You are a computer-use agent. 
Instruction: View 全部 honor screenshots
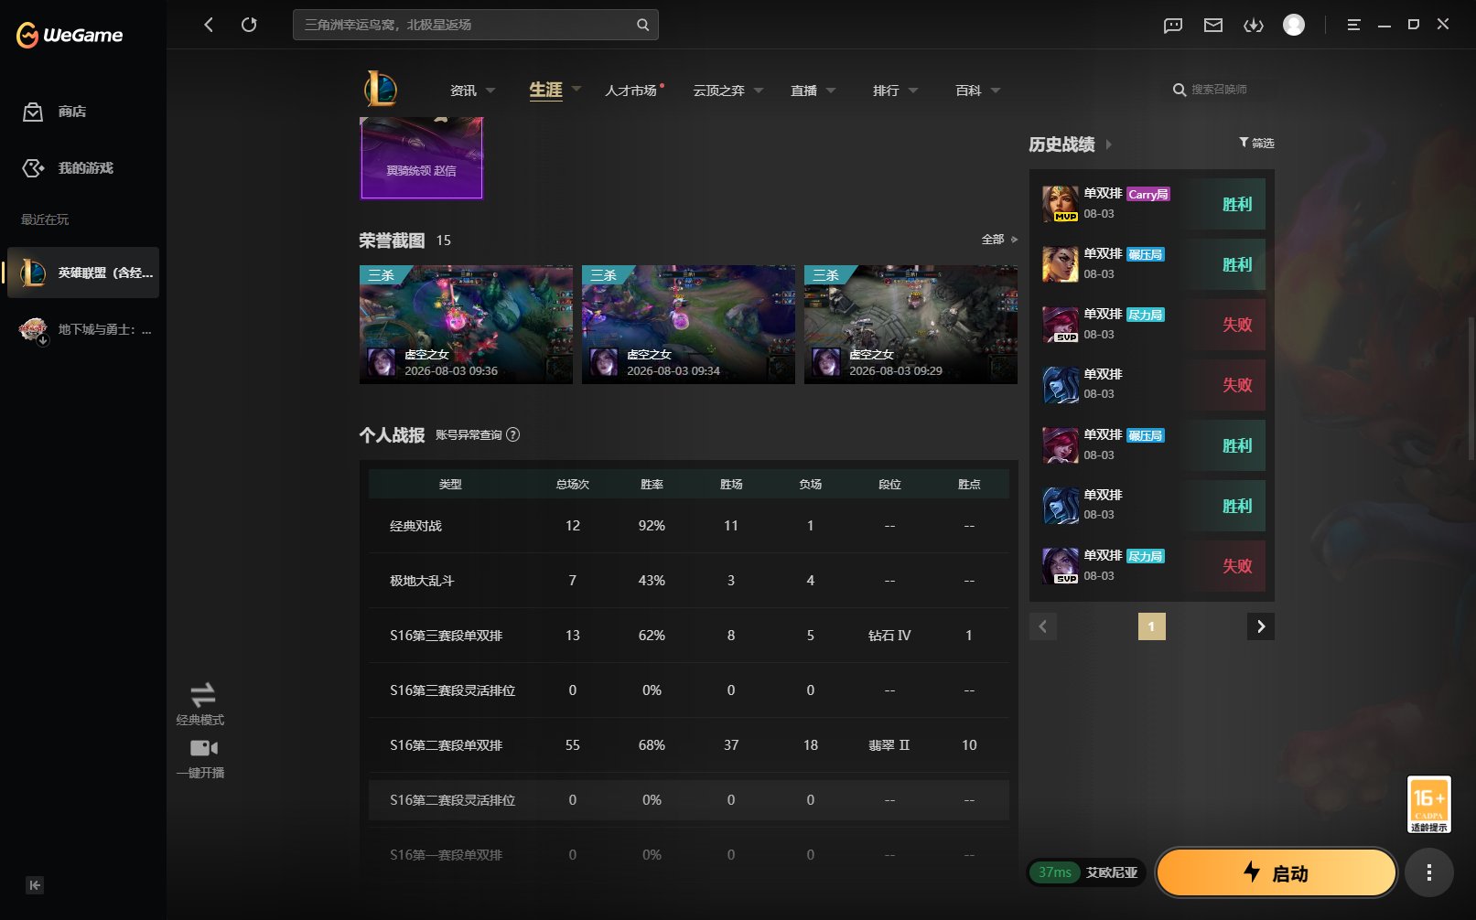999,240
